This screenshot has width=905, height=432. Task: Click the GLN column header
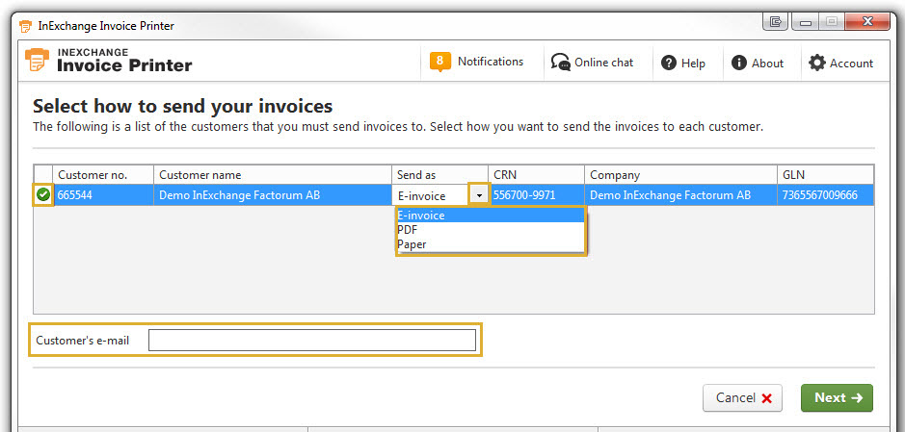pos(825,175)
